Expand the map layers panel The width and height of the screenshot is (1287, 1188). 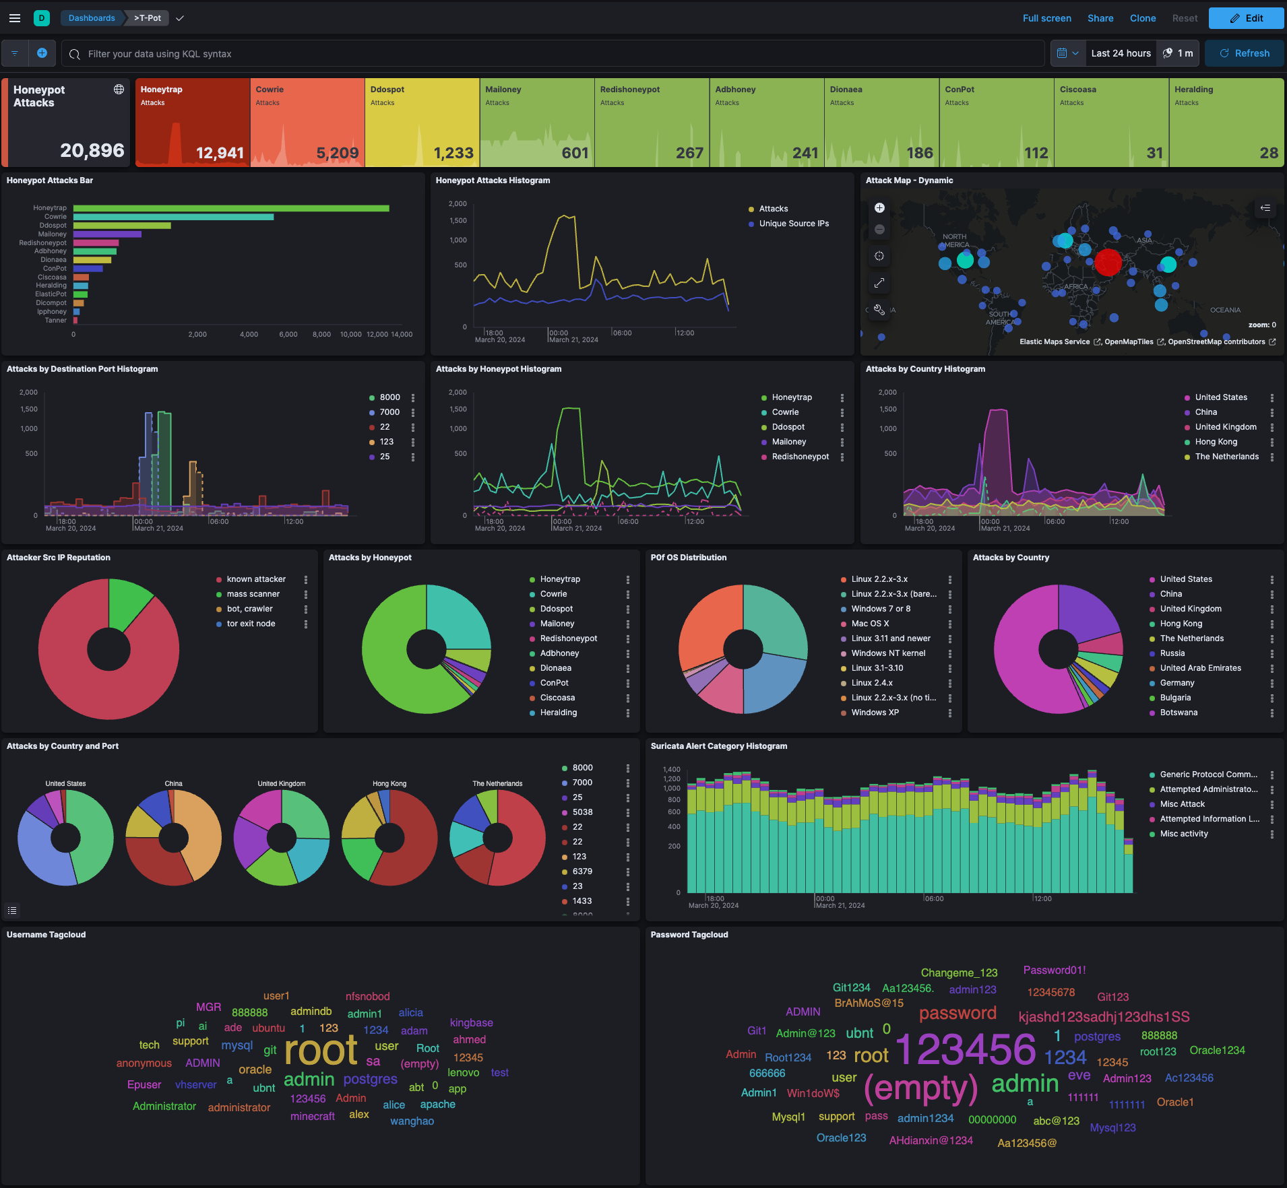pyautogui.click(x=1265, y=208)
